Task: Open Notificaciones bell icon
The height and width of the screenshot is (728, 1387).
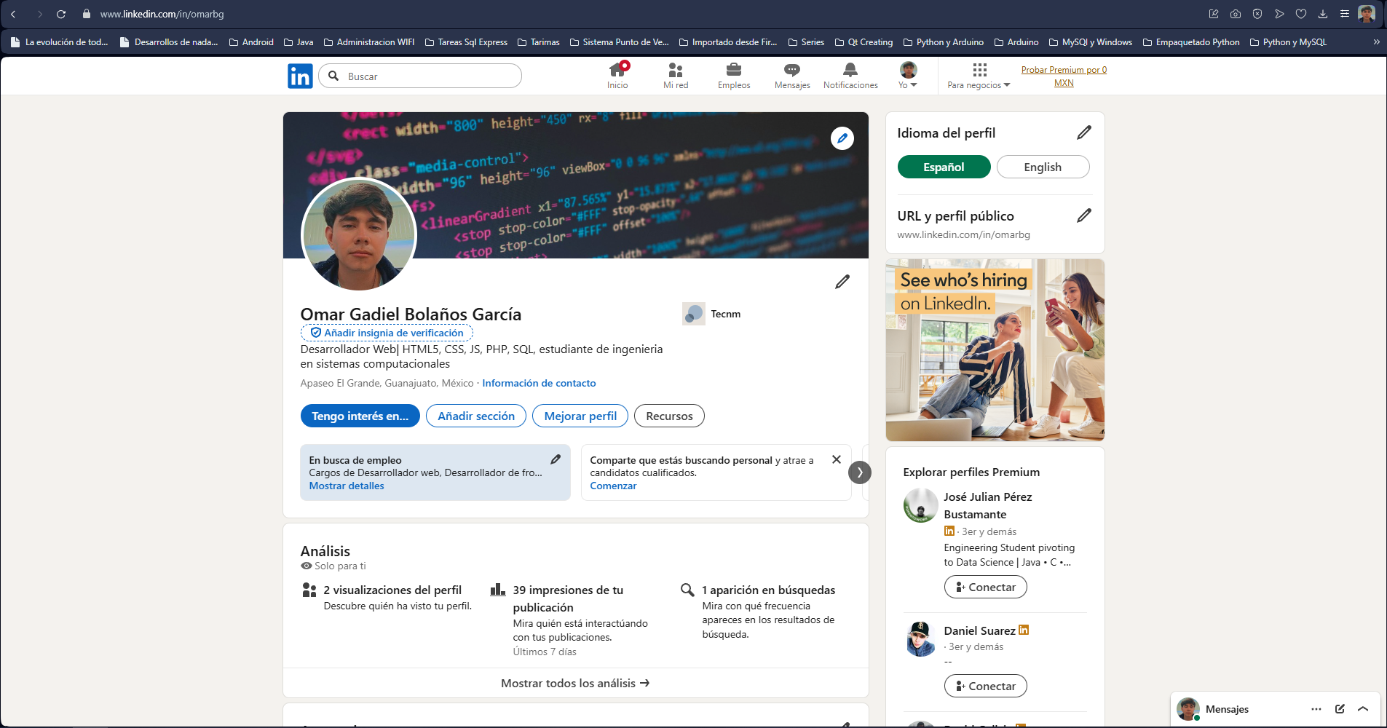Action: (x=850, y=76)
